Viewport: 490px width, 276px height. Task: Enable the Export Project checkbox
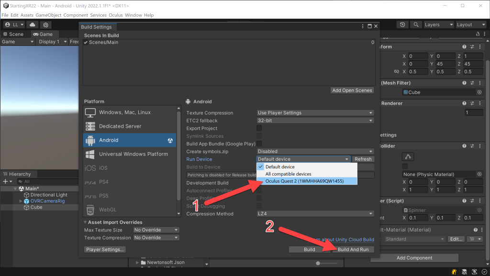coord(259,128)
